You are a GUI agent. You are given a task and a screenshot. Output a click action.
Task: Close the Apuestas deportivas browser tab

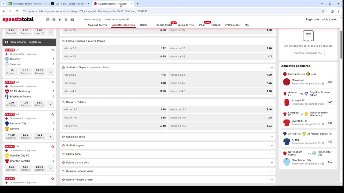pos(131,4)
